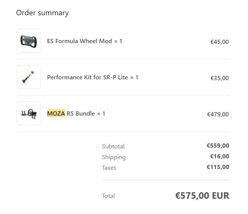Click the × 1 quantity of MOZA bundle
This screenshot has width=248, height=214.
pos(101,113)
